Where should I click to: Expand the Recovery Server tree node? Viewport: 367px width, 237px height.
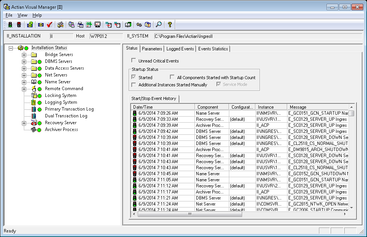point(24,123)
